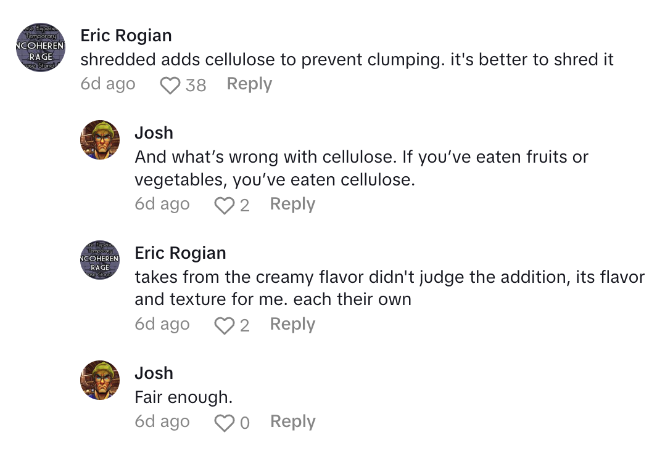Reply to Eric Rogian's top-level shredded comment

249,84
